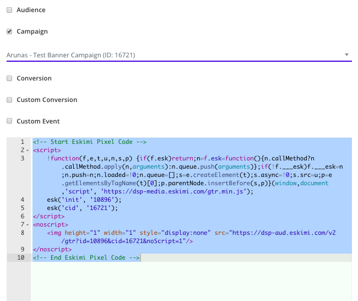Screen dimensions: 358x301
Task: Click the campaign dropdown arrow
Action: pyautogui.click(x=346, y=55)
